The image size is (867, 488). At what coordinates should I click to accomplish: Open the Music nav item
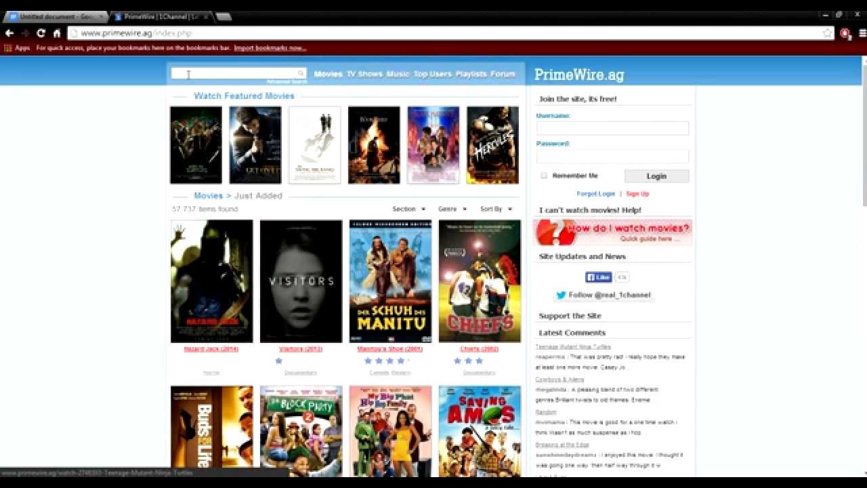[x=398, y=74]
